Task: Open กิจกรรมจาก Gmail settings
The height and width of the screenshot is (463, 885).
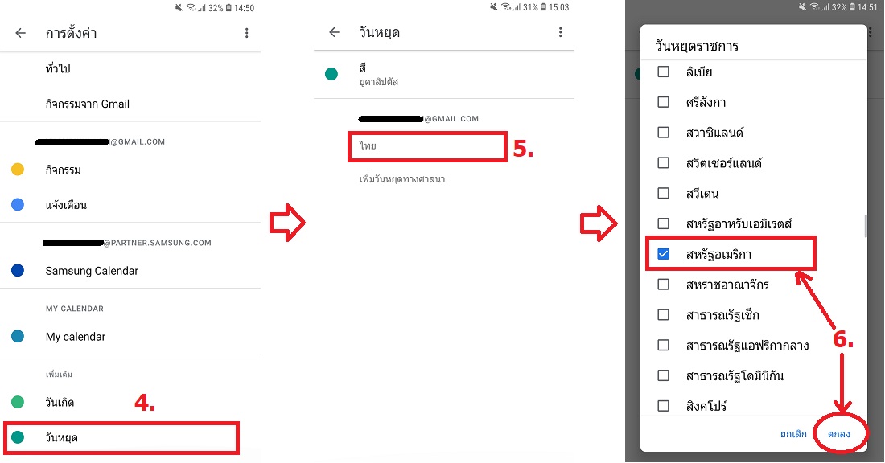Action: 130,104
